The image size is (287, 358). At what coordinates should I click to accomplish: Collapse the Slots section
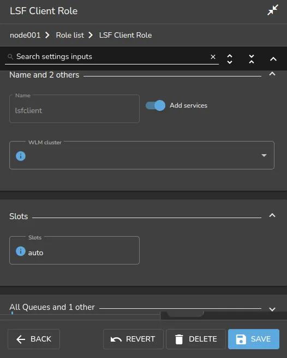click(x=272, y=215)
